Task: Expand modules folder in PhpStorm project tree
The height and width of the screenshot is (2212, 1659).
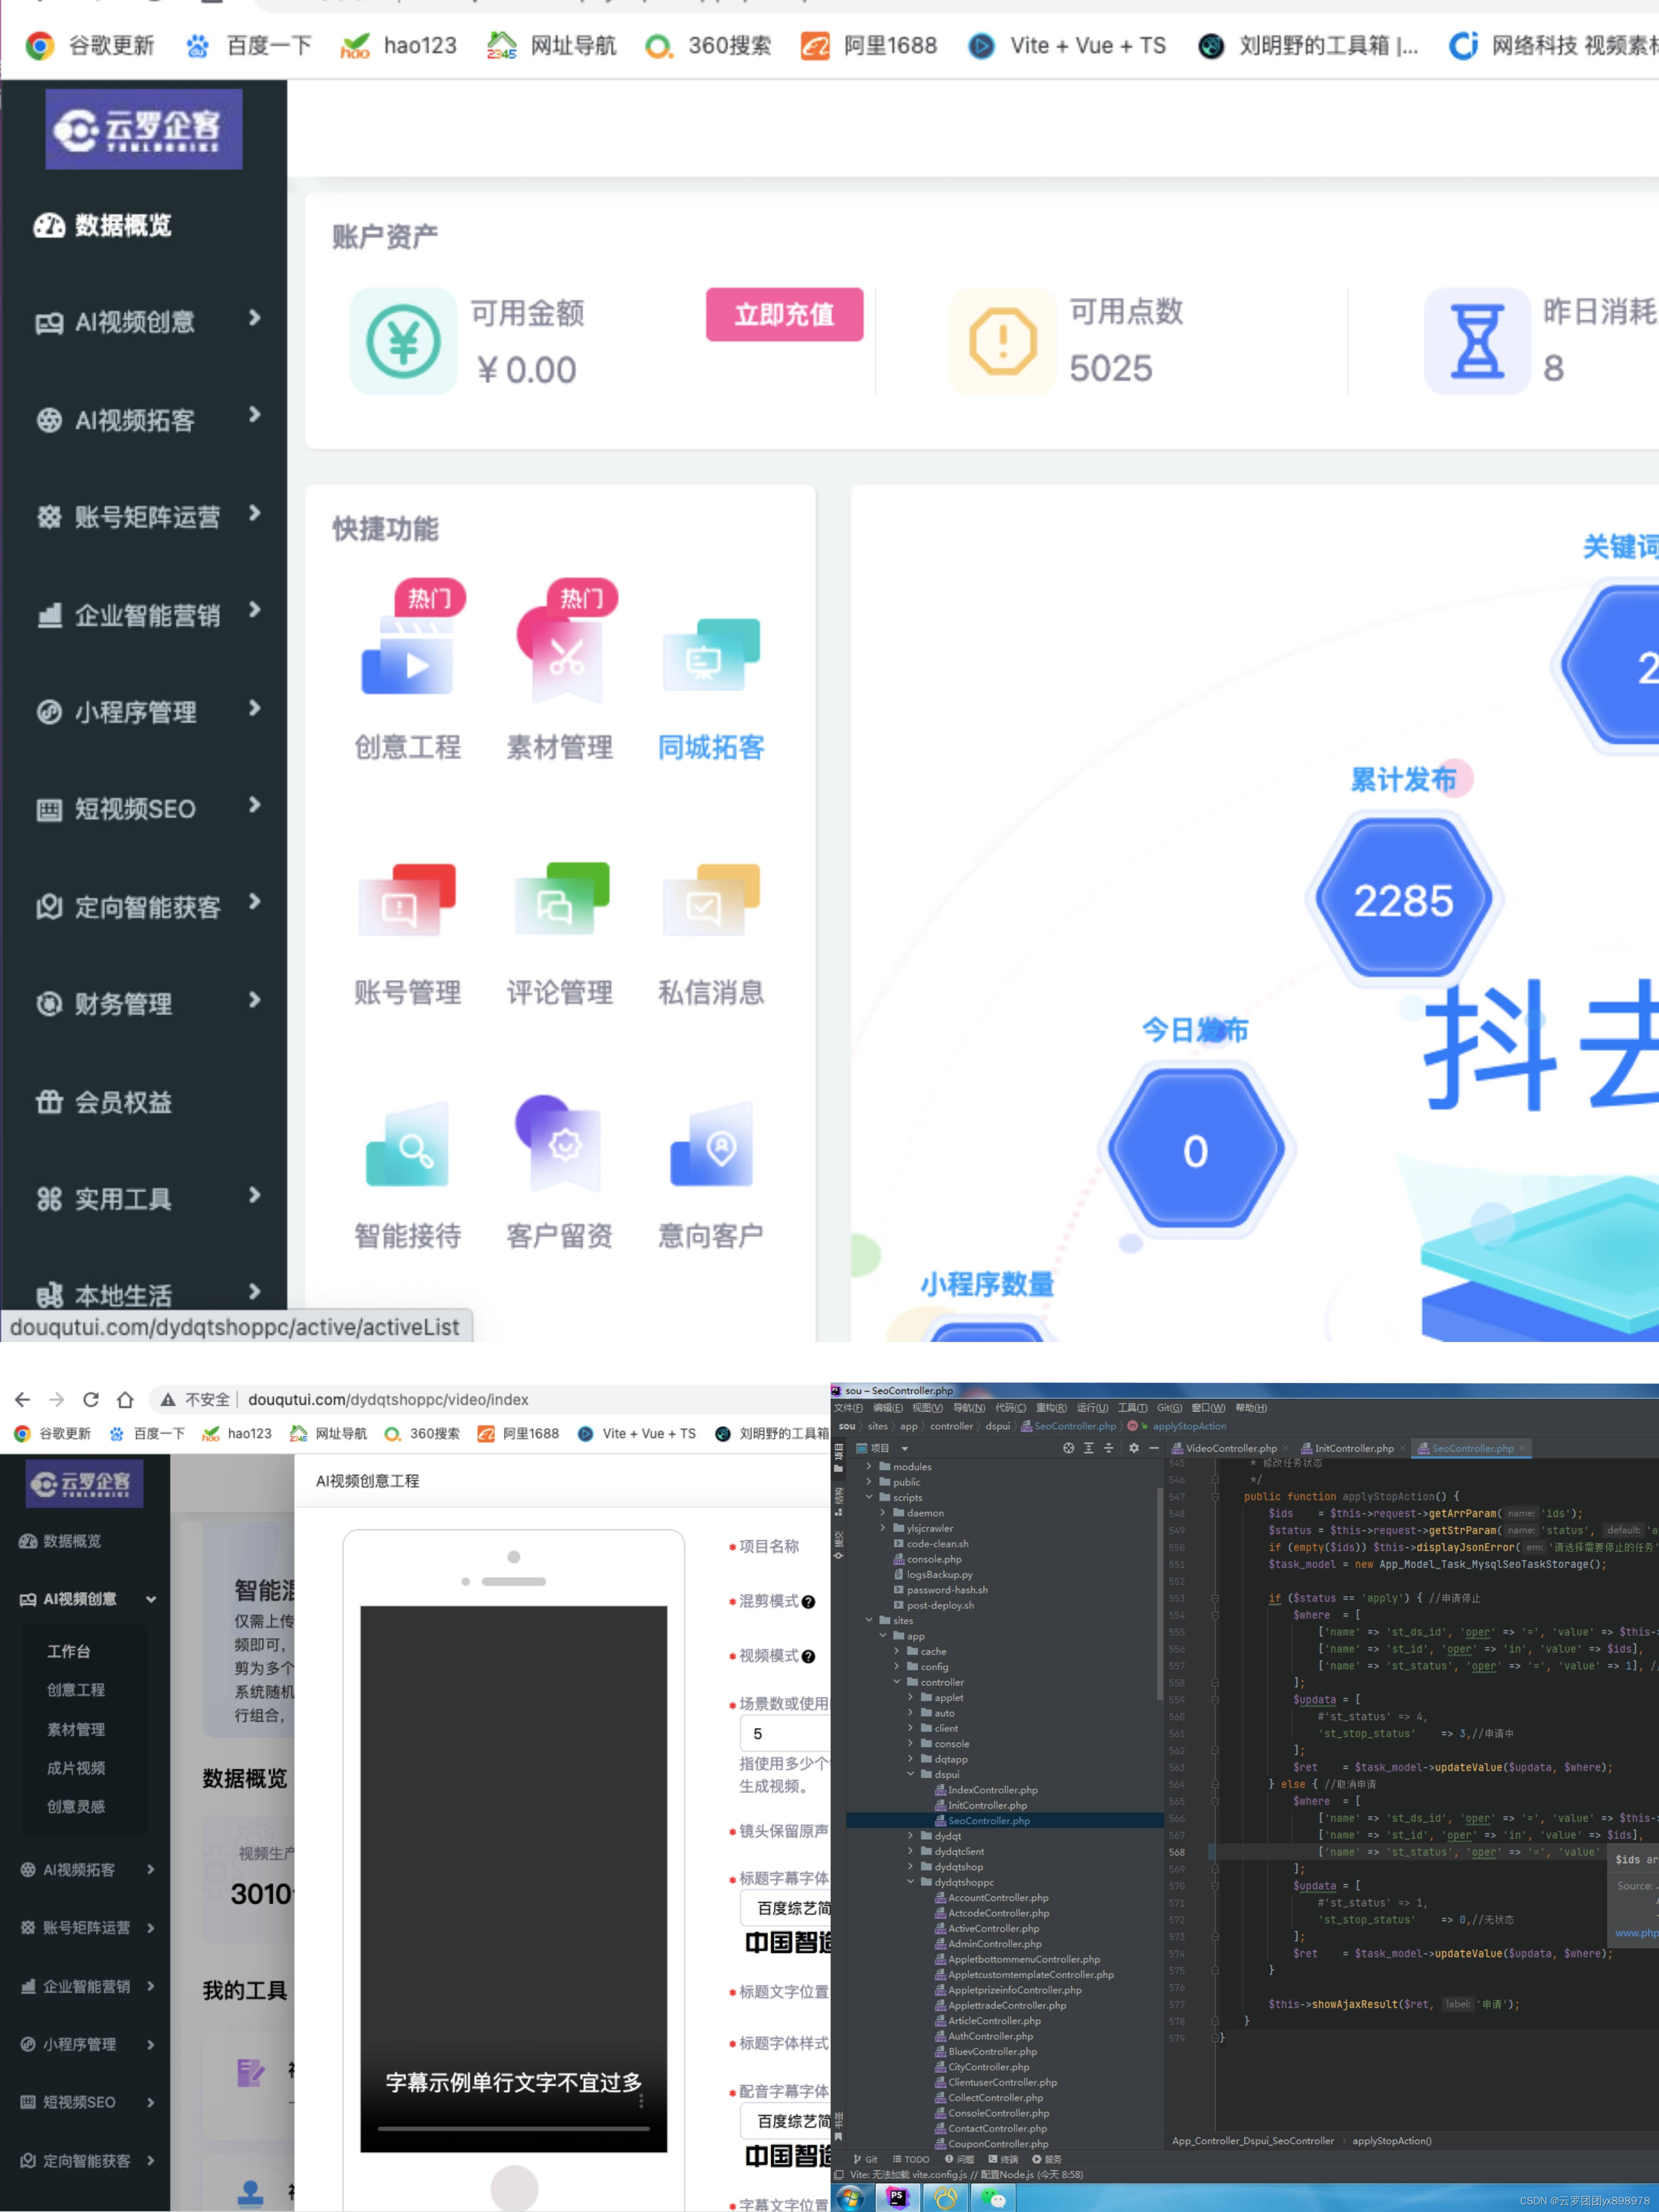Action: point(869,1467)
